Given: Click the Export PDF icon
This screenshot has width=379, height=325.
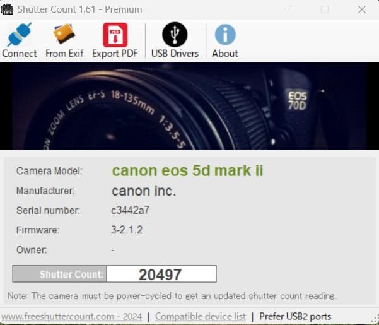Looking at the screenshot, I should (115, 35).
